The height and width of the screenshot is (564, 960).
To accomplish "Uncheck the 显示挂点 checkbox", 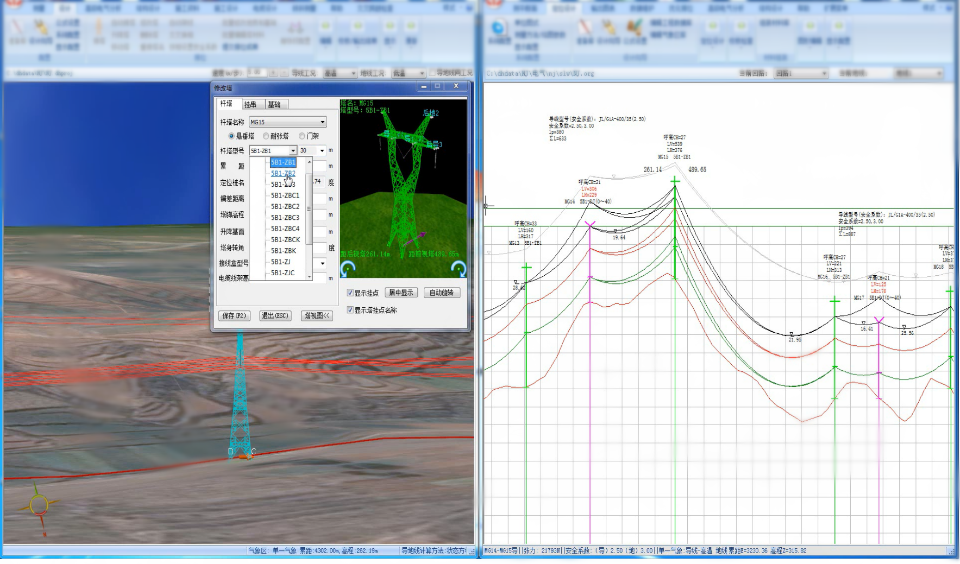I will [x=350, y=293].
